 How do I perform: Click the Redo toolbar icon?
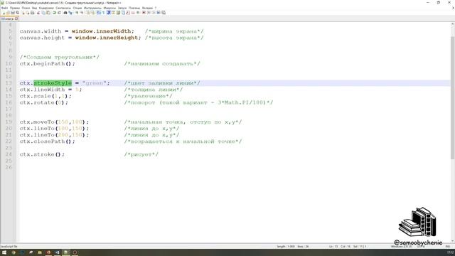point(60,13)
